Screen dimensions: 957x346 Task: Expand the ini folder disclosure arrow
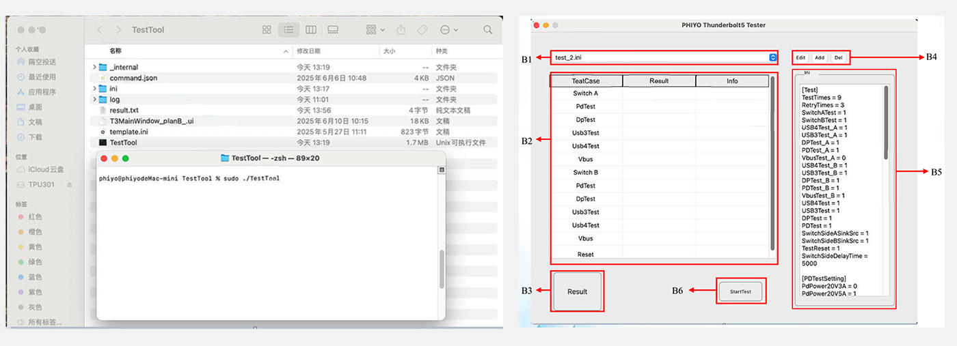[x=94, y=89]
